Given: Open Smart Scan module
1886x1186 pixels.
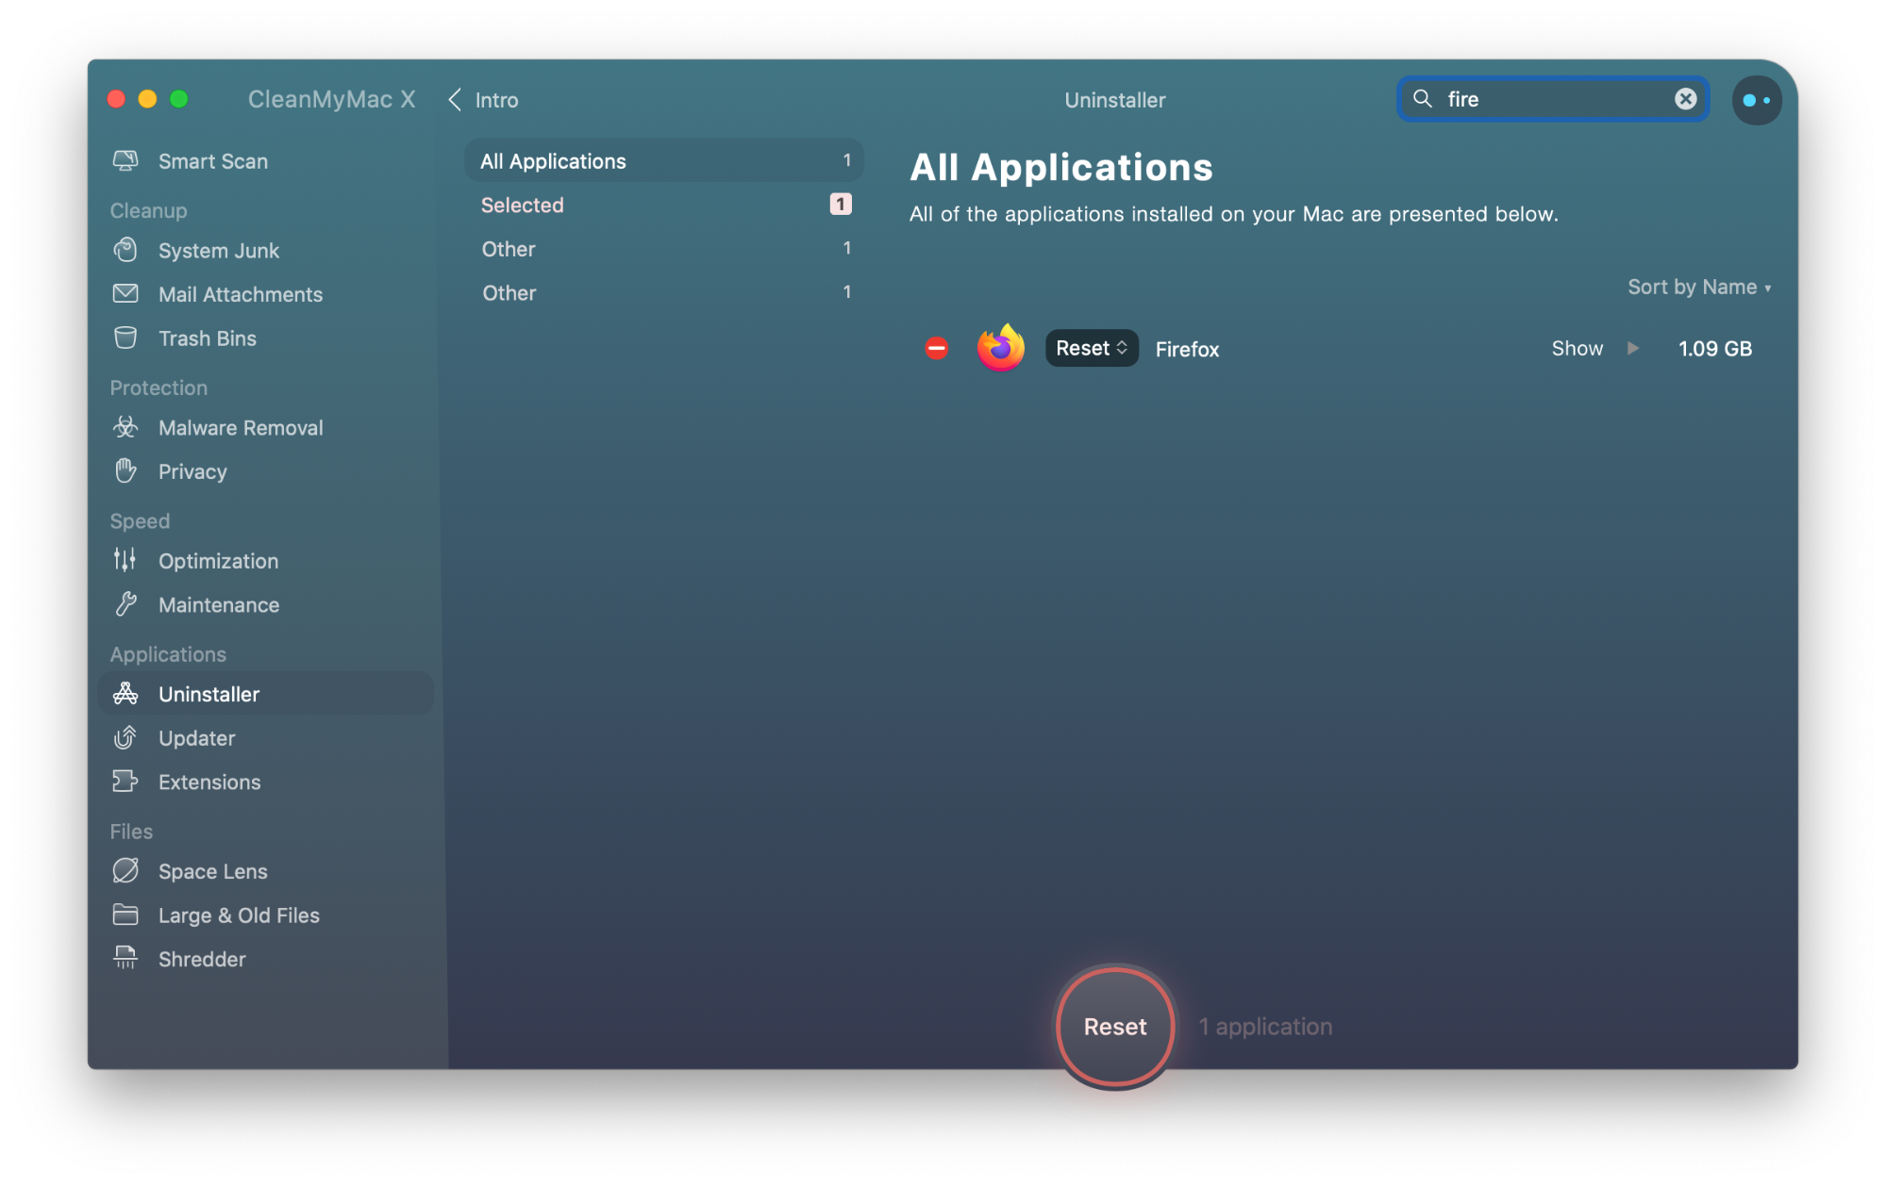Looking at the screenshot, I should pos(266,161).
